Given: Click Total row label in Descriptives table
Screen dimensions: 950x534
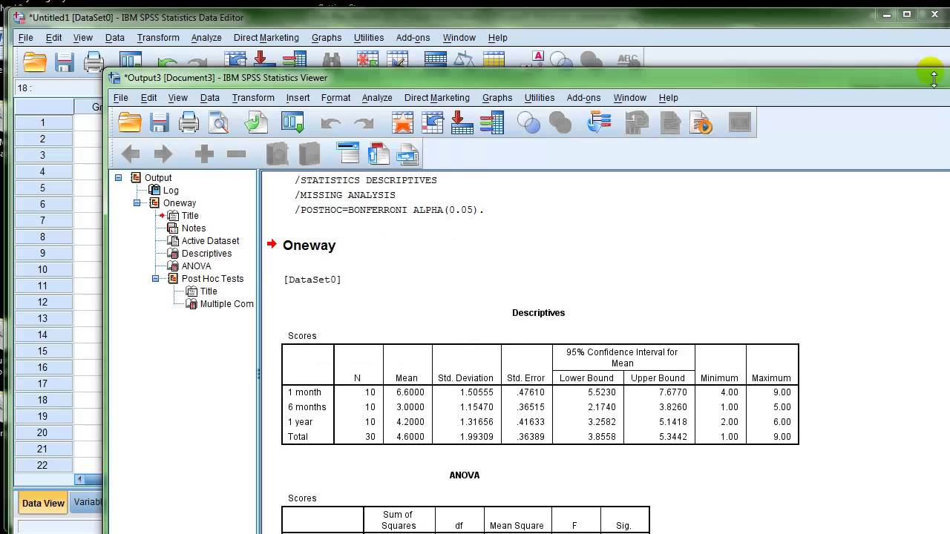Looking at the screenshot, I should (x=298, y=437).
